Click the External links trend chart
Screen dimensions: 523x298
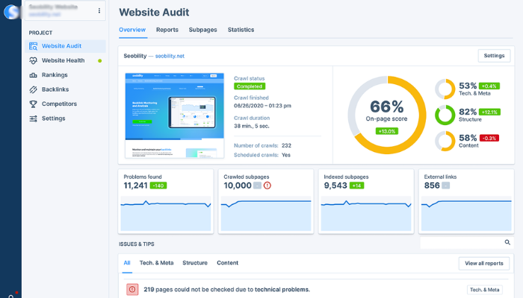pos(466,214)
